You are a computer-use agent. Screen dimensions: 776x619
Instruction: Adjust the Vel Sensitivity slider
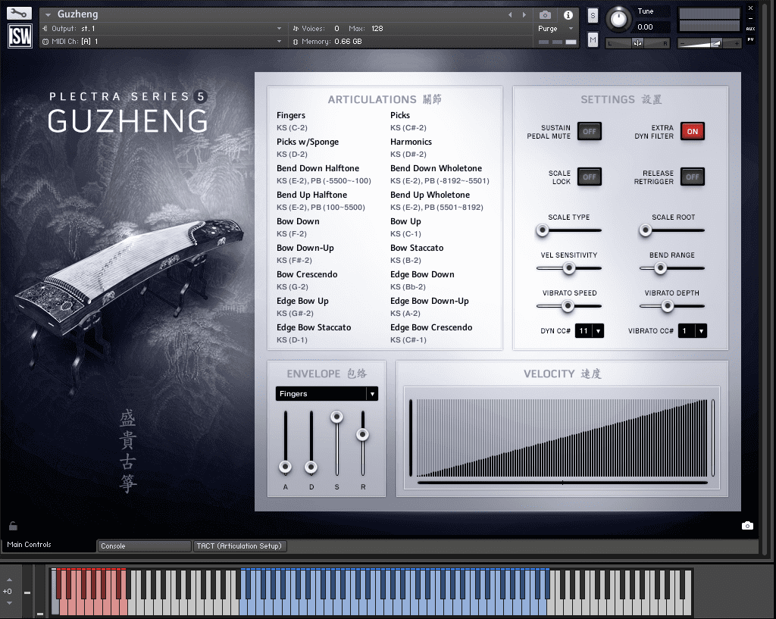click(568, 268)
